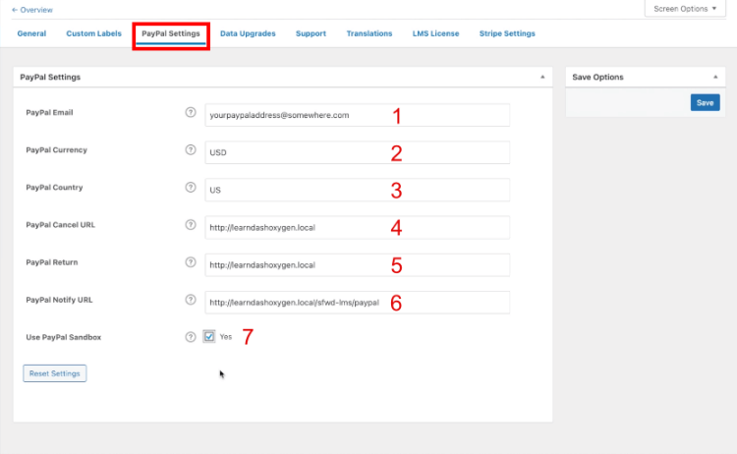737x454 pixels.
Task: Click the PayPal Notify URL input field
Action: click(358, 303)
